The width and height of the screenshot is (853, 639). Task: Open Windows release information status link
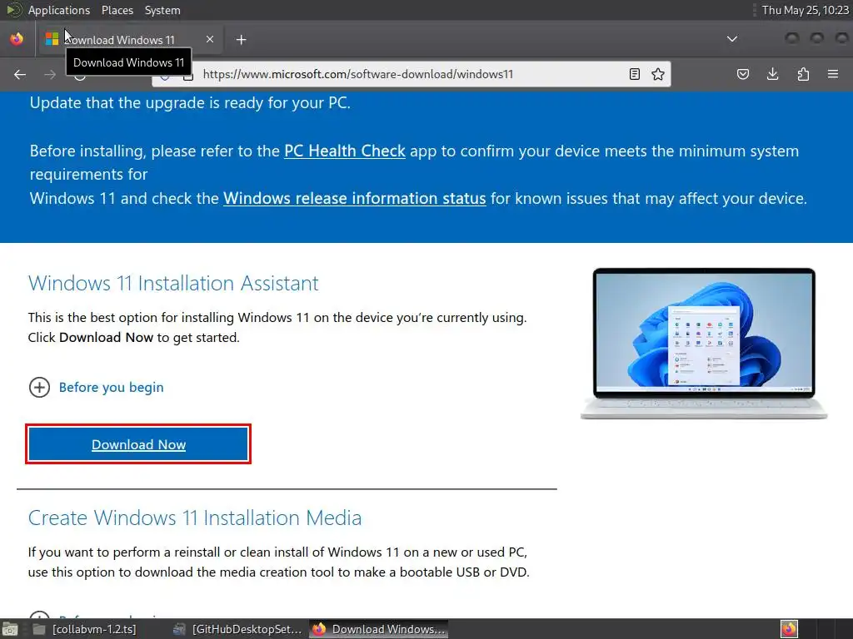[355, 198]
